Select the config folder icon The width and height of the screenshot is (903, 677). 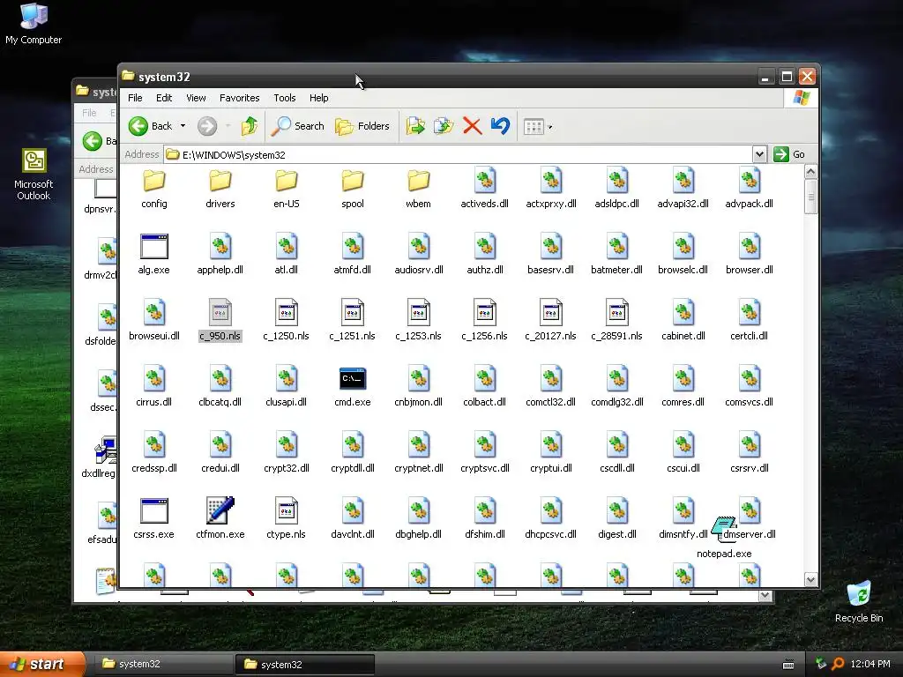click(x=154, y=181)
